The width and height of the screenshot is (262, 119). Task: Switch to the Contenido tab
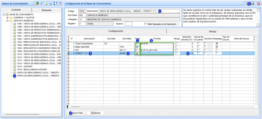pos(16,10)
